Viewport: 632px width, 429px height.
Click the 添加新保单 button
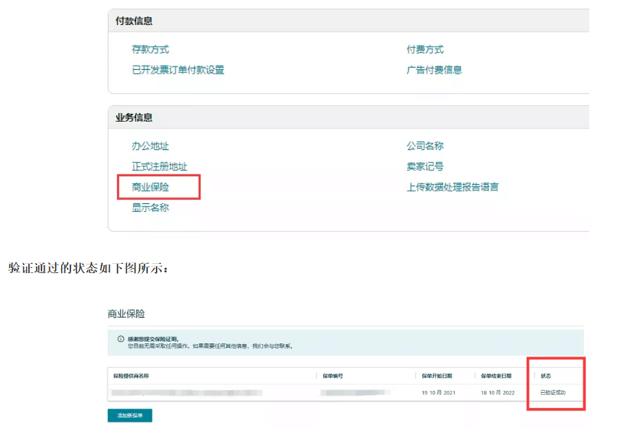coord(130,415)
